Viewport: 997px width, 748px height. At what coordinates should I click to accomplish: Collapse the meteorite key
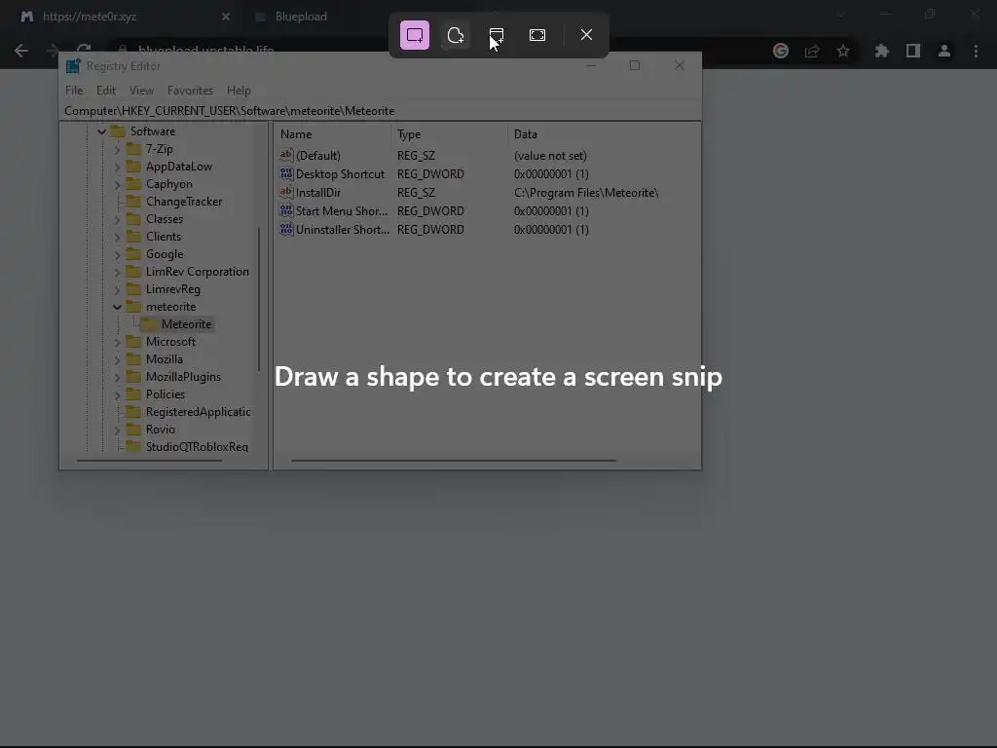click(x=117, y=307)
